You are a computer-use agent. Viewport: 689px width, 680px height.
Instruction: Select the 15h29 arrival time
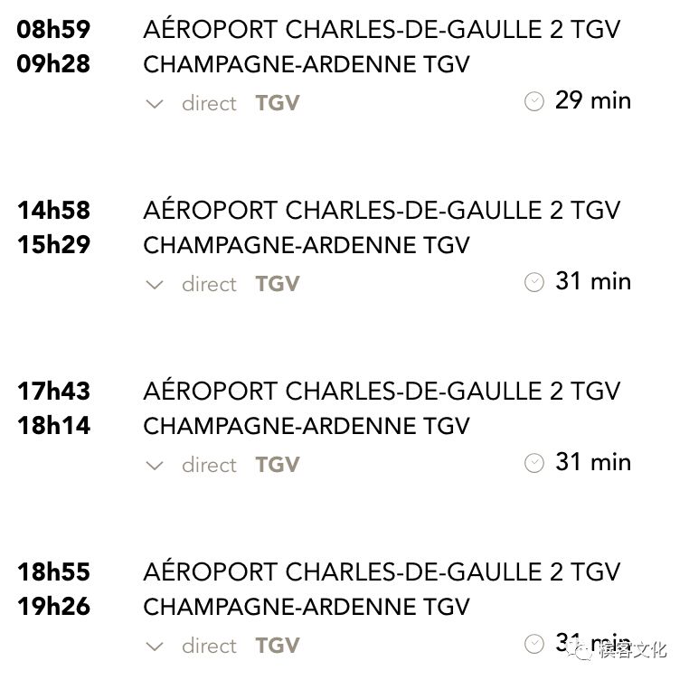pyautogui.click(x=53, y=245)
